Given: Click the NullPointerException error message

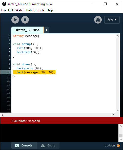Looking at the screenshot, I should click(26, 121).
